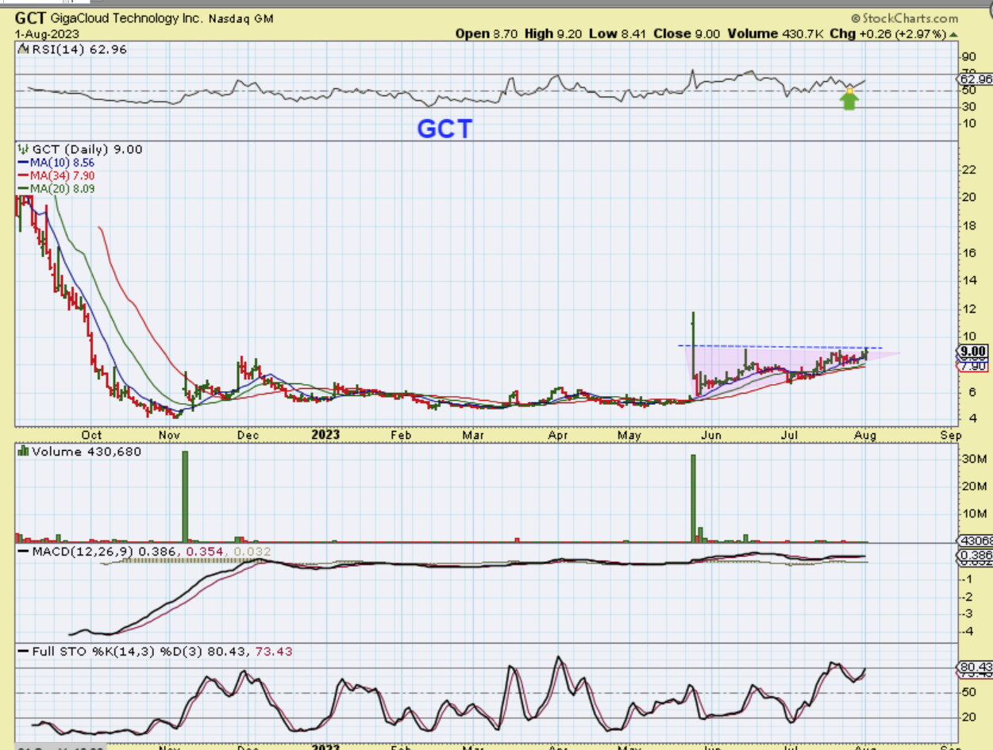Click the late-May price spike candle
The width and height of the screenshot is (993, 750).
coord(694,345)
